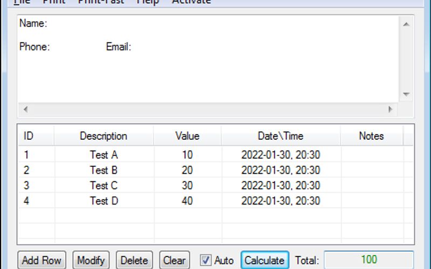Click the right arrow of horizontal scrollbar
The image size is (431, 269).
pos(391,109)
